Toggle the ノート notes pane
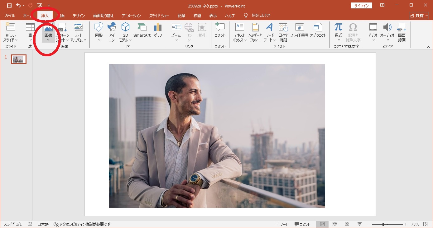Image resolution: width=433 pixels, height=228 pixels. click(x=282, y=224)
